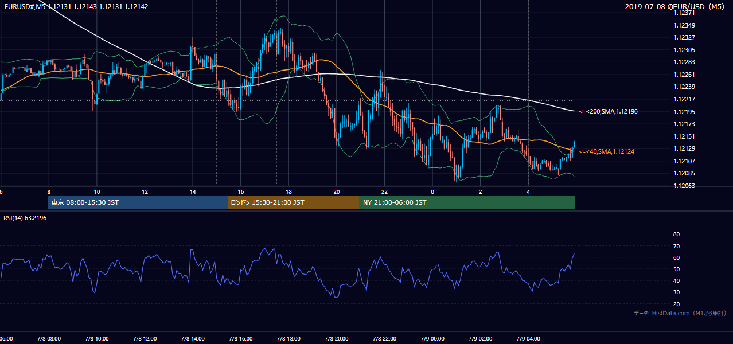Click the bottom time label 7/9 00:00

[x=432, y=339]
